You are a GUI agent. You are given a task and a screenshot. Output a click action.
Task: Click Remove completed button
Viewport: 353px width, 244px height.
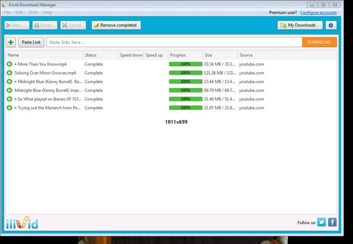tap(116, 25)
